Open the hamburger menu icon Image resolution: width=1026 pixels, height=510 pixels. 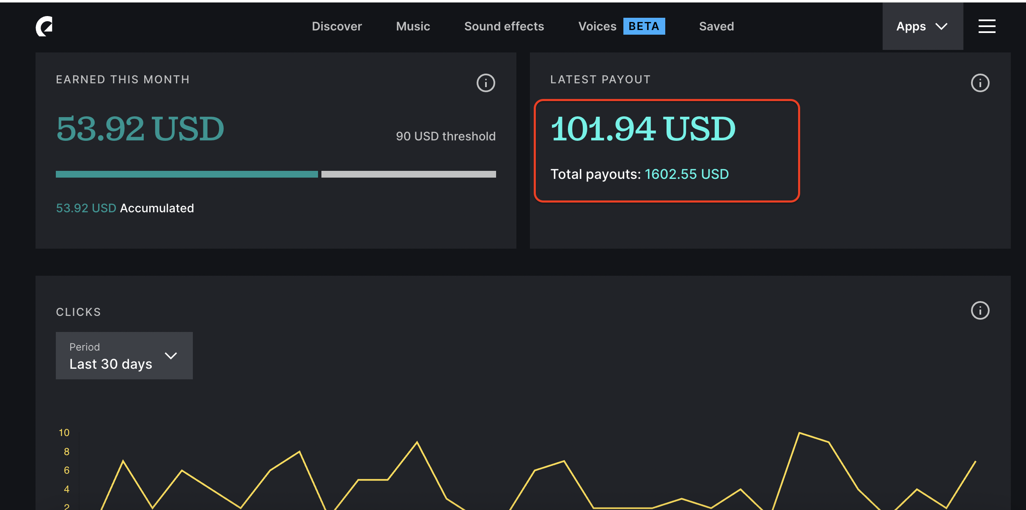pos(987,26)
